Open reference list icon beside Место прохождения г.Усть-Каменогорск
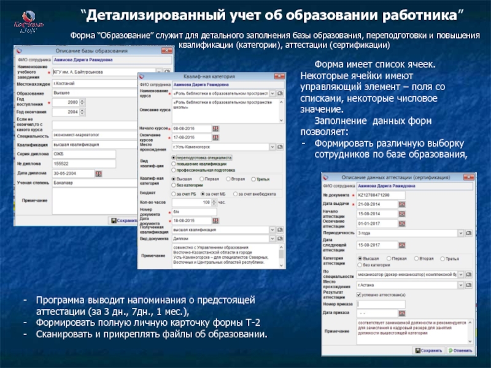Image resolution: width=491 pixels, height=368 pixels. pos(280,147)
